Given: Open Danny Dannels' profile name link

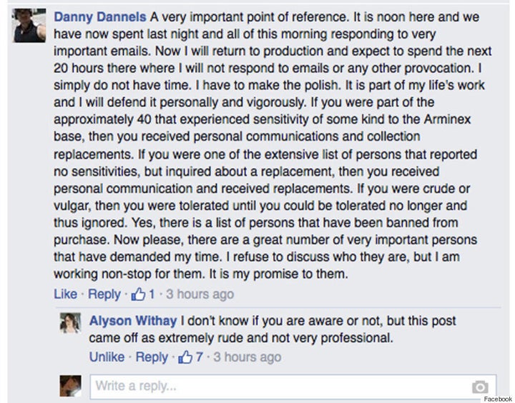Looking at the screenshot, I should 100,16.
